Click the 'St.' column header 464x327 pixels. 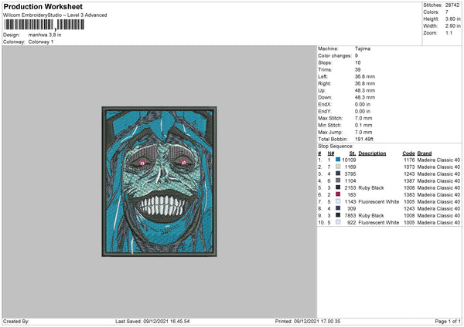point(352,153)
